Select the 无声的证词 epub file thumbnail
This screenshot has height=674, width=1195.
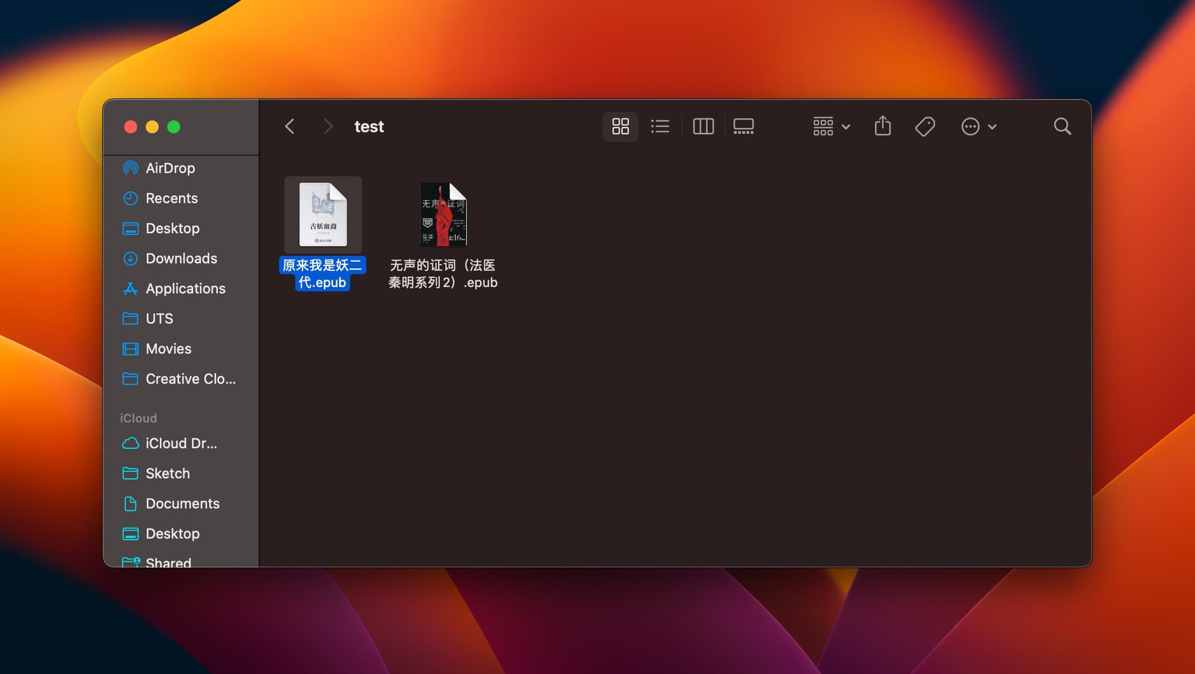(x=443, y=215)
